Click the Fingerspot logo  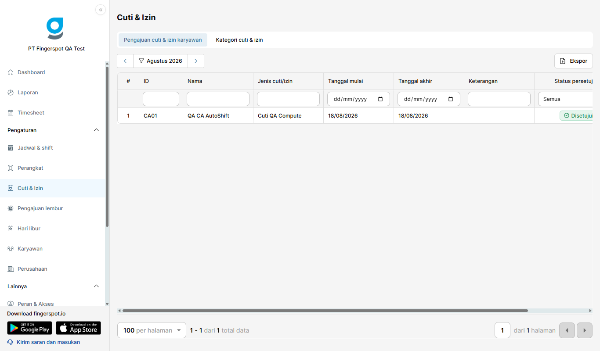click(x=55, y=29)
